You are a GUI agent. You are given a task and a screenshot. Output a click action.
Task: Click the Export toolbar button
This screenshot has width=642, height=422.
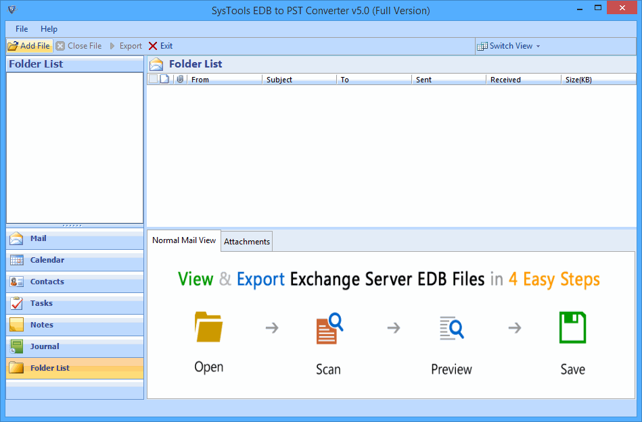pos(126,46)
